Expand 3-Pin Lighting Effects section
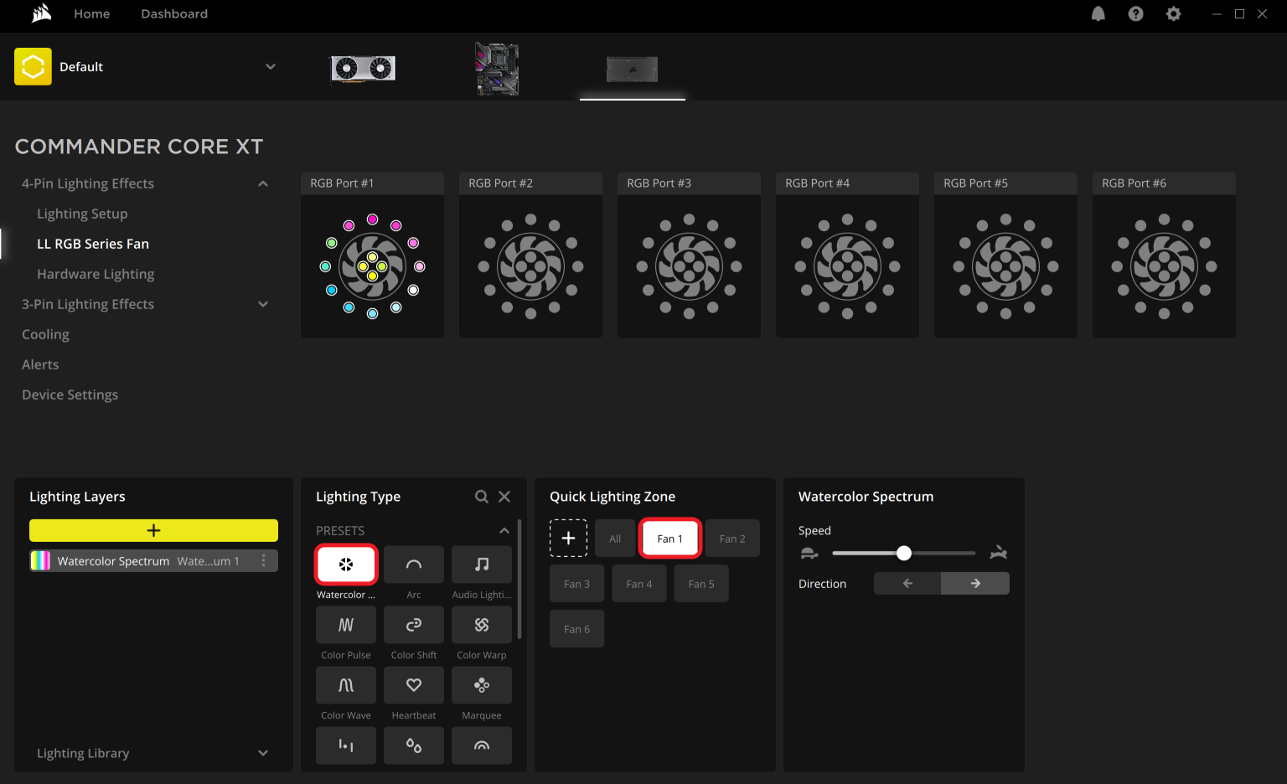 point(263,304)
